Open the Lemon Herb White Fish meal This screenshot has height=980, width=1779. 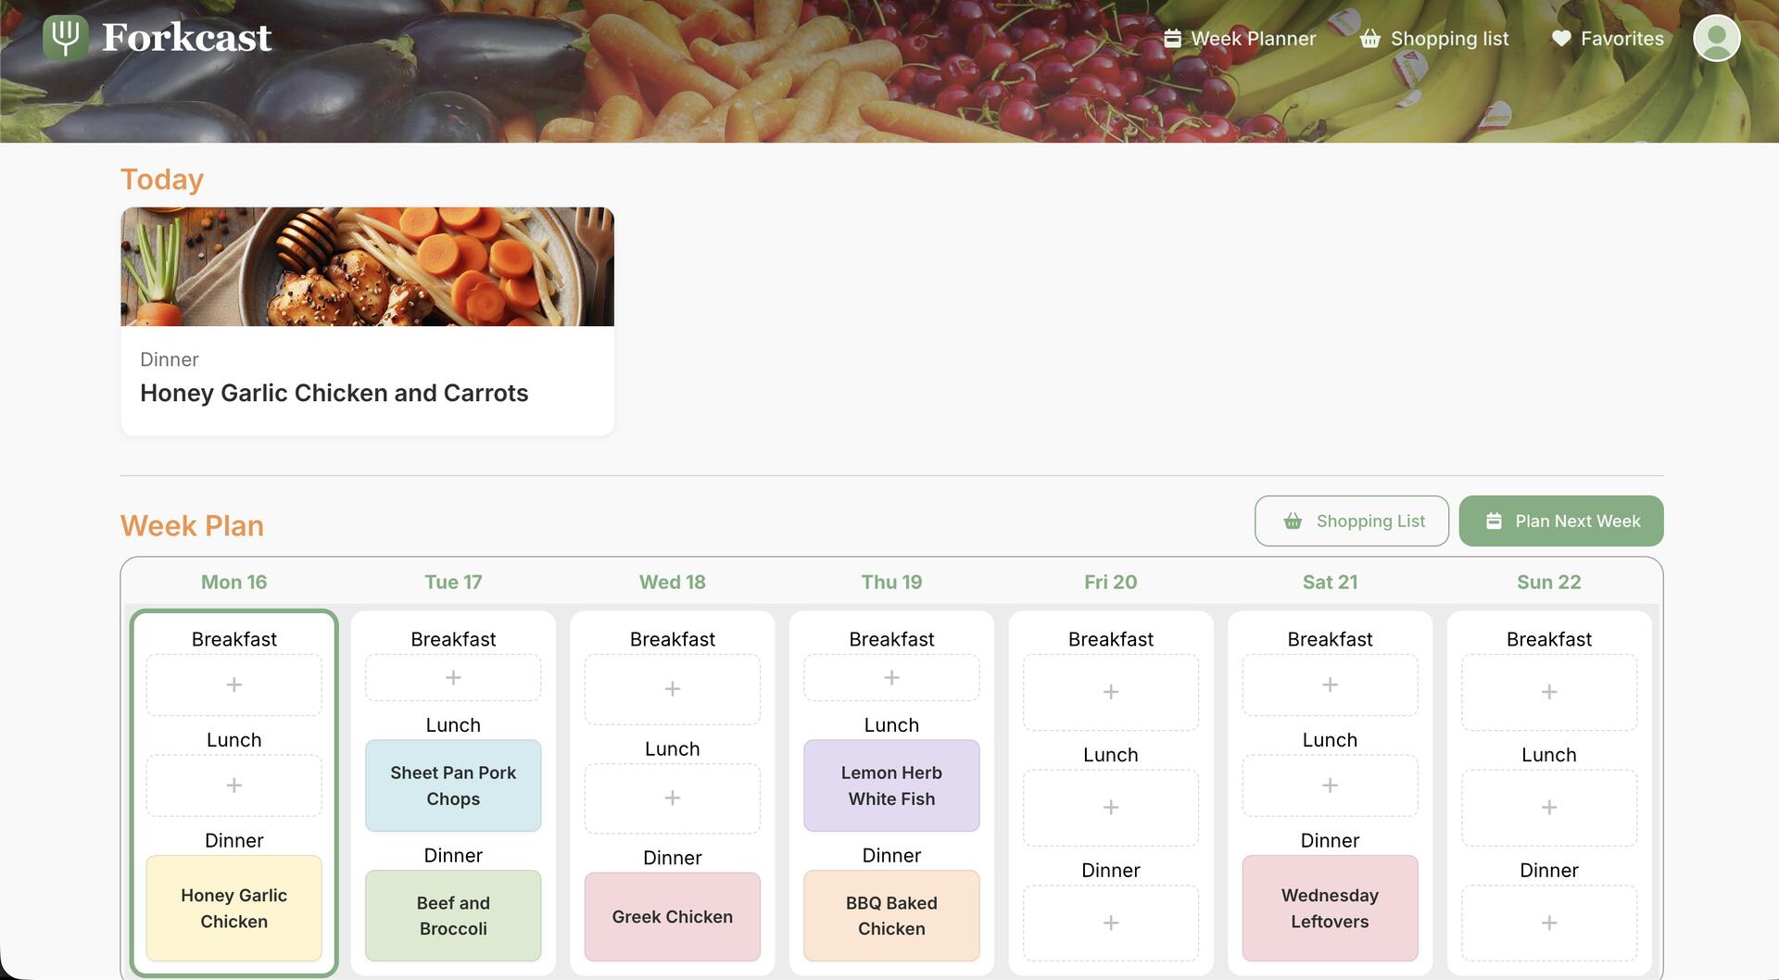(891, 785)
